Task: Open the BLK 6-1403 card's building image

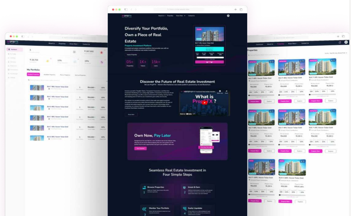Action: [x=292, y=167]
